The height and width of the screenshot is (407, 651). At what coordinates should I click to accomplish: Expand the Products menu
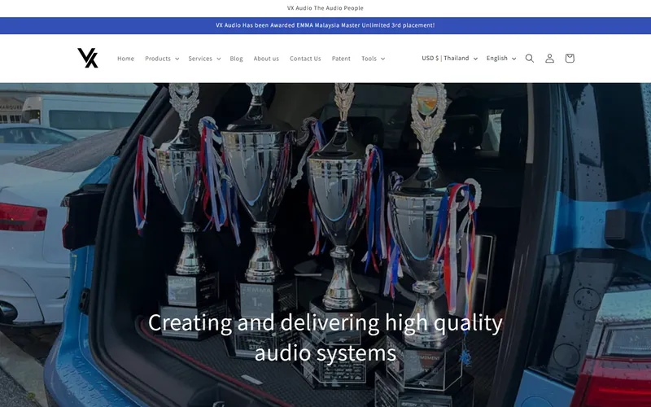pos(162,59)
